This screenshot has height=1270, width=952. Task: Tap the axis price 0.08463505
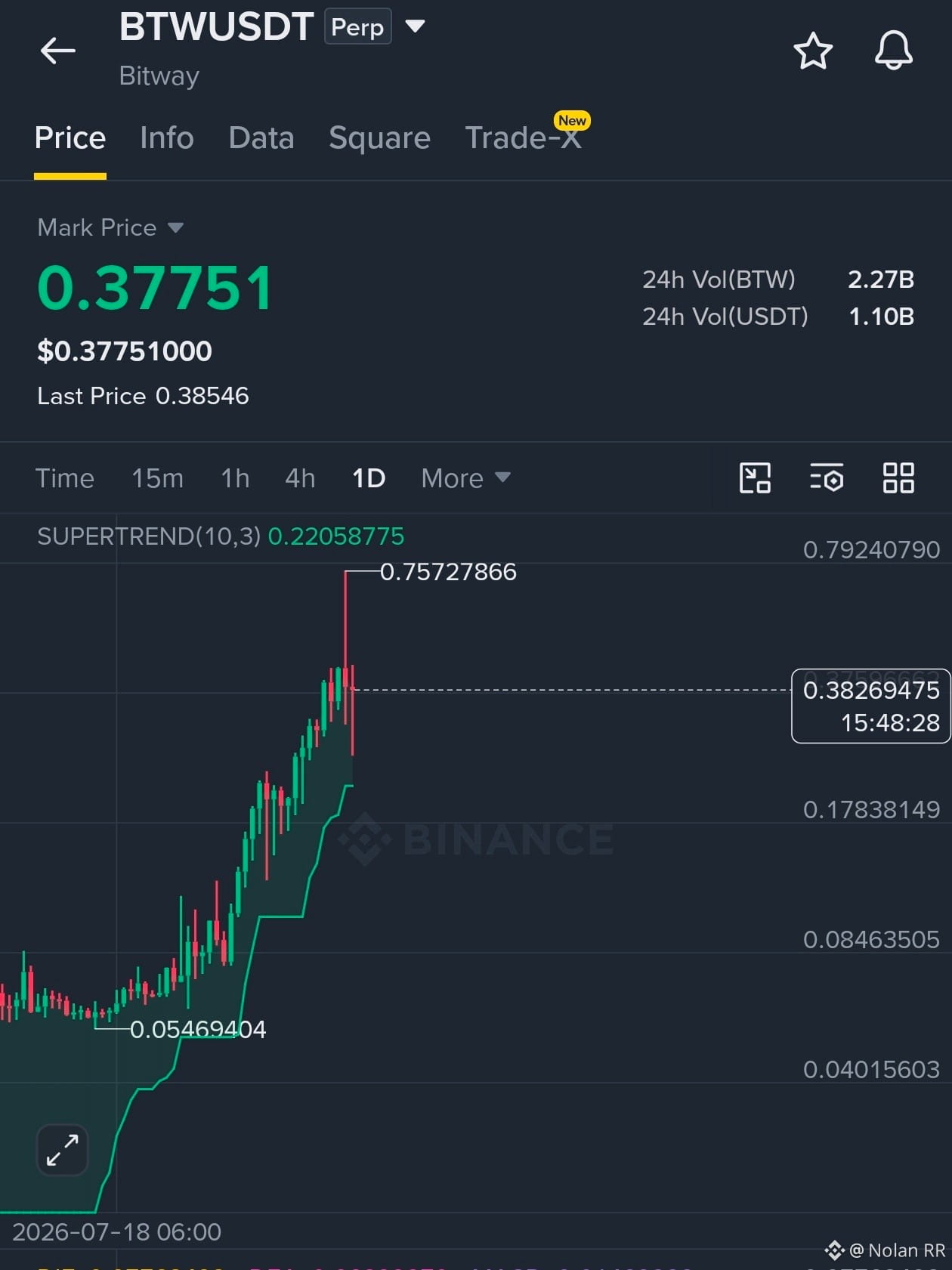[871, 940]
